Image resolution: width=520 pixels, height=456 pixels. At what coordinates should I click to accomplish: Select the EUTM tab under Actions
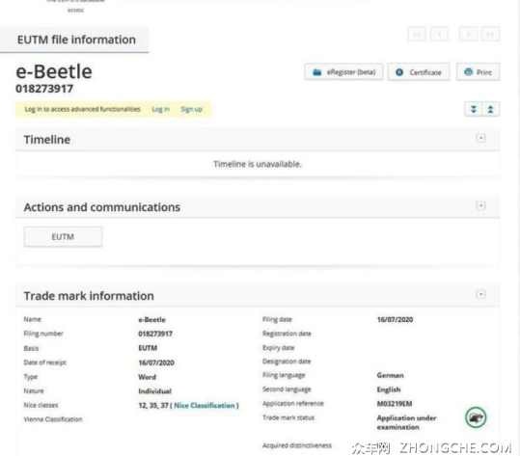coord(63,236)
